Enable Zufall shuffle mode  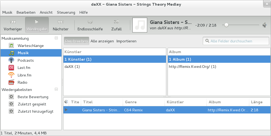(x=116, y=25)
